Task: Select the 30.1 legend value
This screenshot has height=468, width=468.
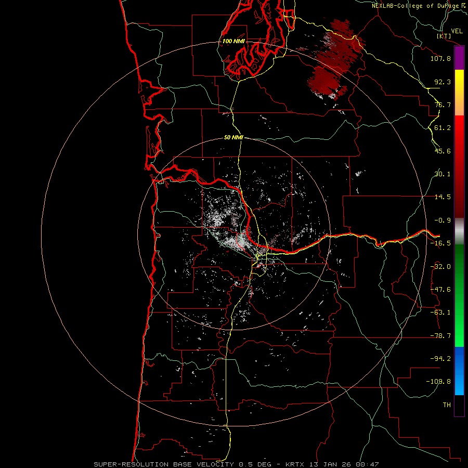Action: [x=443, y=174]
